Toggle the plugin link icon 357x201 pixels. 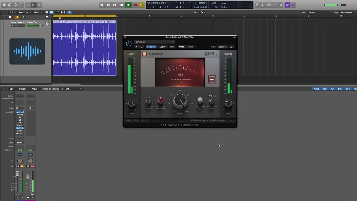point(232,47)
